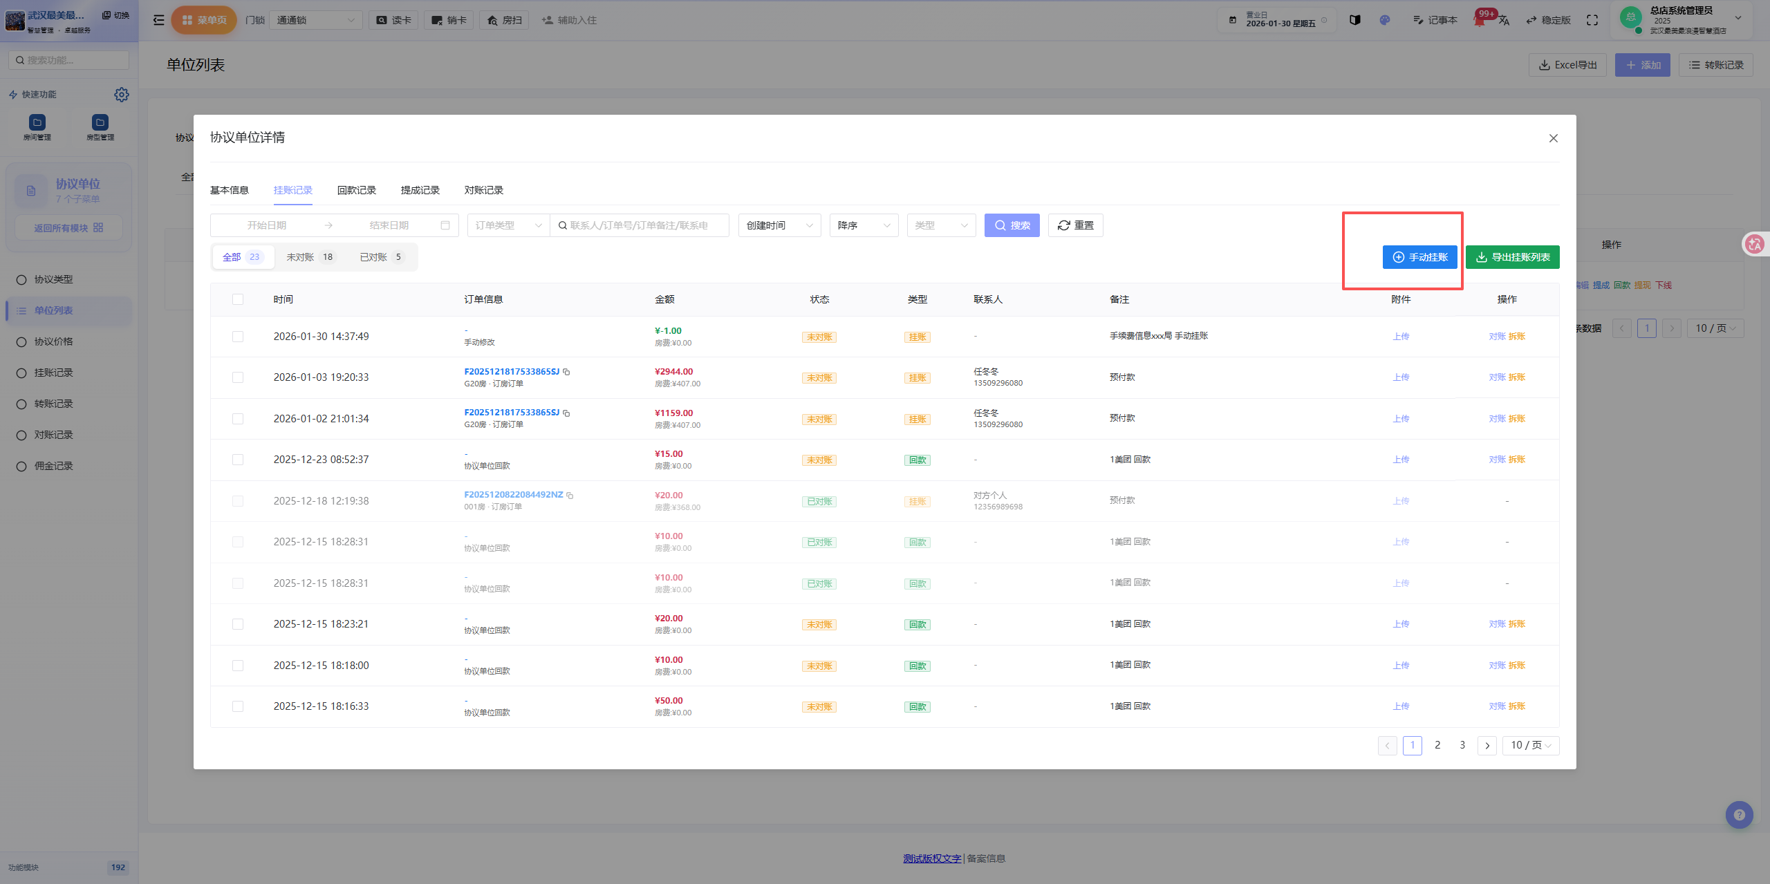Image resolution: width=1770 pixels, height=884 pixels.
Task: Click the language translate icon
Action: click(x=1504, y=20)
